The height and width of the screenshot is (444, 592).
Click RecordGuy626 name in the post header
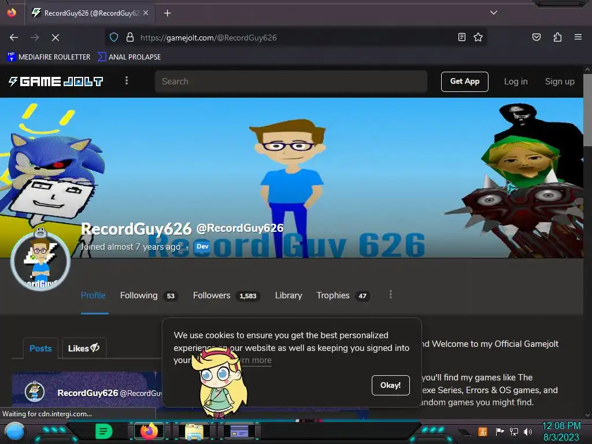[88, 393]
